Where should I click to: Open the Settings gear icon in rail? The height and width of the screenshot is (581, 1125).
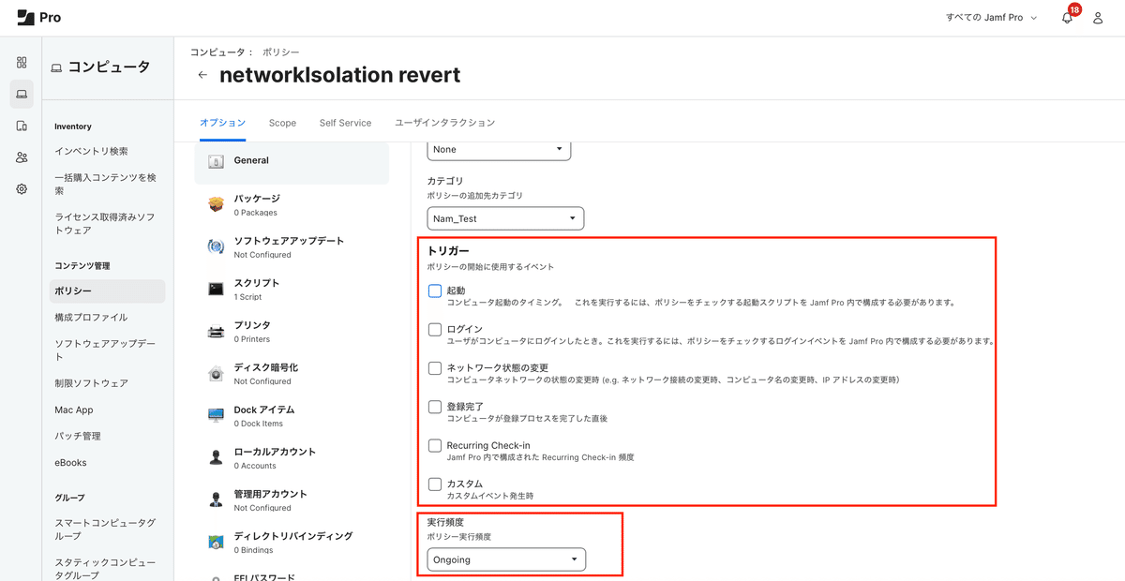coord(22,188)
